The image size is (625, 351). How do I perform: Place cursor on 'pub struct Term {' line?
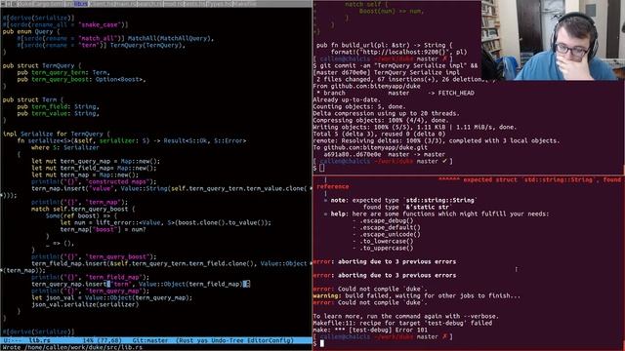click(x=32, y=99)
